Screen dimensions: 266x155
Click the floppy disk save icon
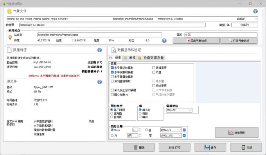(x=207, y=147)
